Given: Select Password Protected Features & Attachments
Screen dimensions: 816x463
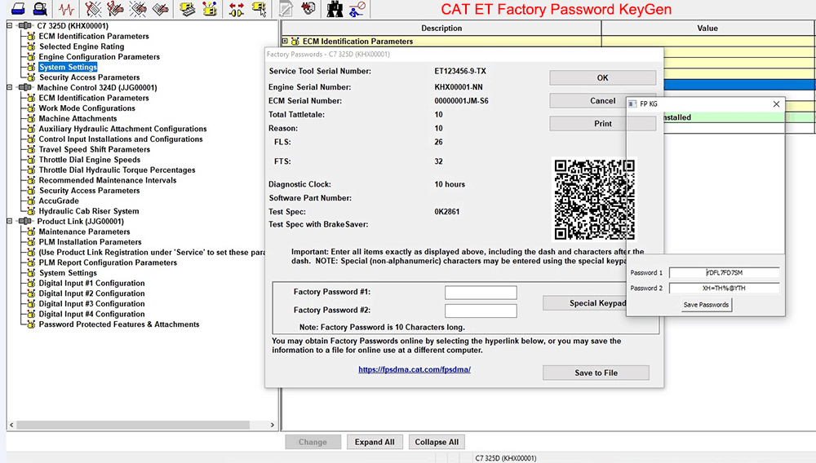Looking at the screenshot, I should (x=118, y=324).
